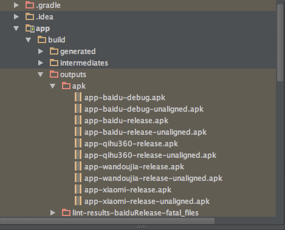Select the outputs folder name
The height and width of the screenshot is (230, 285).
click(x=73, y=75)
